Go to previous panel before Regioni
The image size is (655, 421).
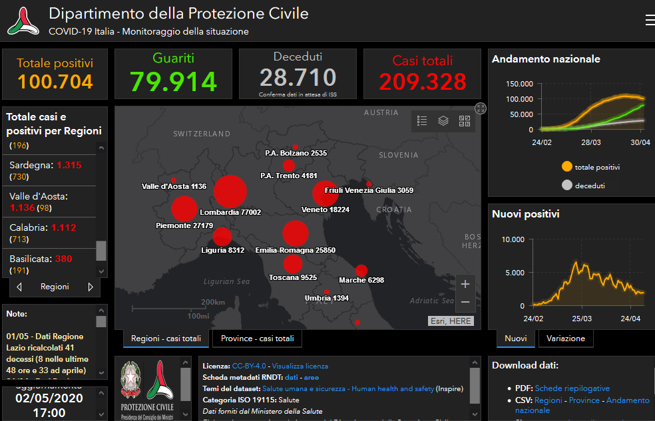point(19,287)
